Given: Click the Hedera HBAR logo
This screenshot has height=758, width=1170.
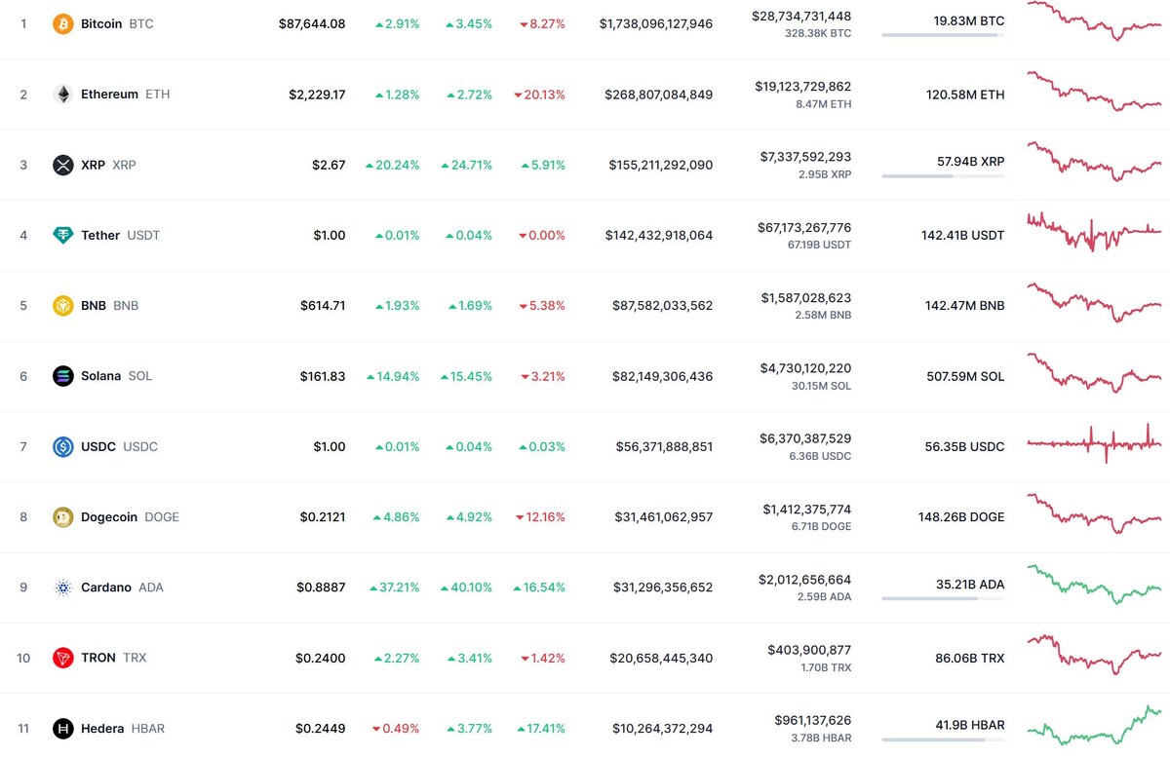Looking at the screenshot, I should 63,728.
